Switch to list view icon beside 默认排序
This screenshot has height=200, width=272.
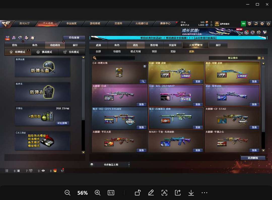pyautogui.click(x=259, y=58)
